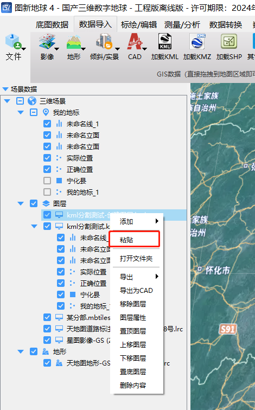Click the S91 road shield on map
The width and height of the screenshot is (255, 410).
(x=227, y=329)
